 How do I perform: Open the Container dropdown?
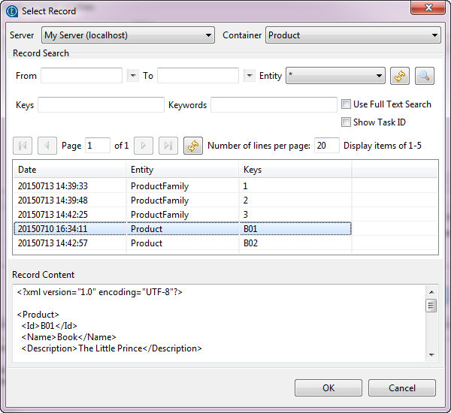pos(353,35)
